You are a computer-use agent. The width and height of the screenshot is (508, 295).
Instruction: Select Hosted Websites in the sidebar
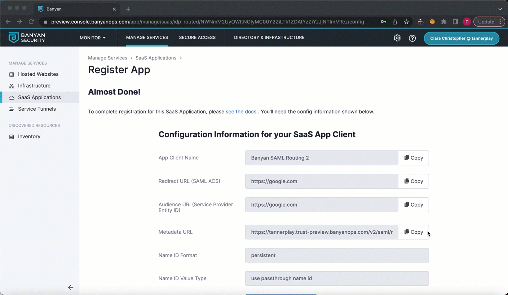click(x=38, y=74)
